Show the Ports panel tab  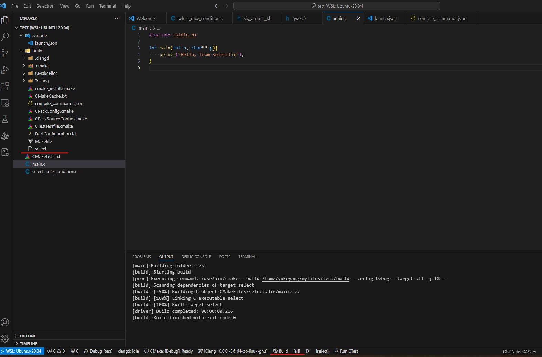[x=225, y=257]
